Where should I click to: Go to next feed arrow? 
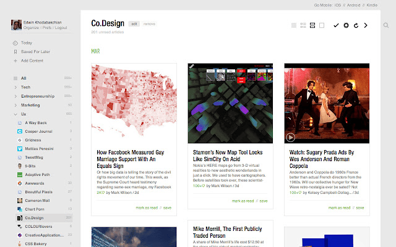click(366, 25)
